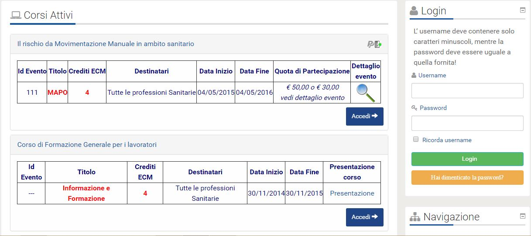The image size is (531, 236).
Task: Click the laptop icon beside Corsi Attivi
Action: (16, 16)
